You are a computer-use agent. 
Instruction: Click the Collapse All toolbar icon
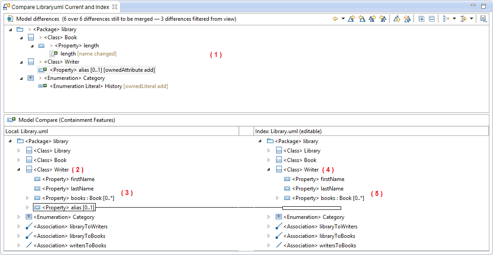[432, 19]
